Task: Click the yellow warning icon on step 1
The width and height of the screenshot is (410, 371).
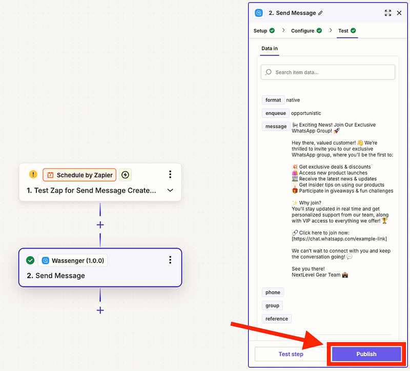Action: [33, 175]
